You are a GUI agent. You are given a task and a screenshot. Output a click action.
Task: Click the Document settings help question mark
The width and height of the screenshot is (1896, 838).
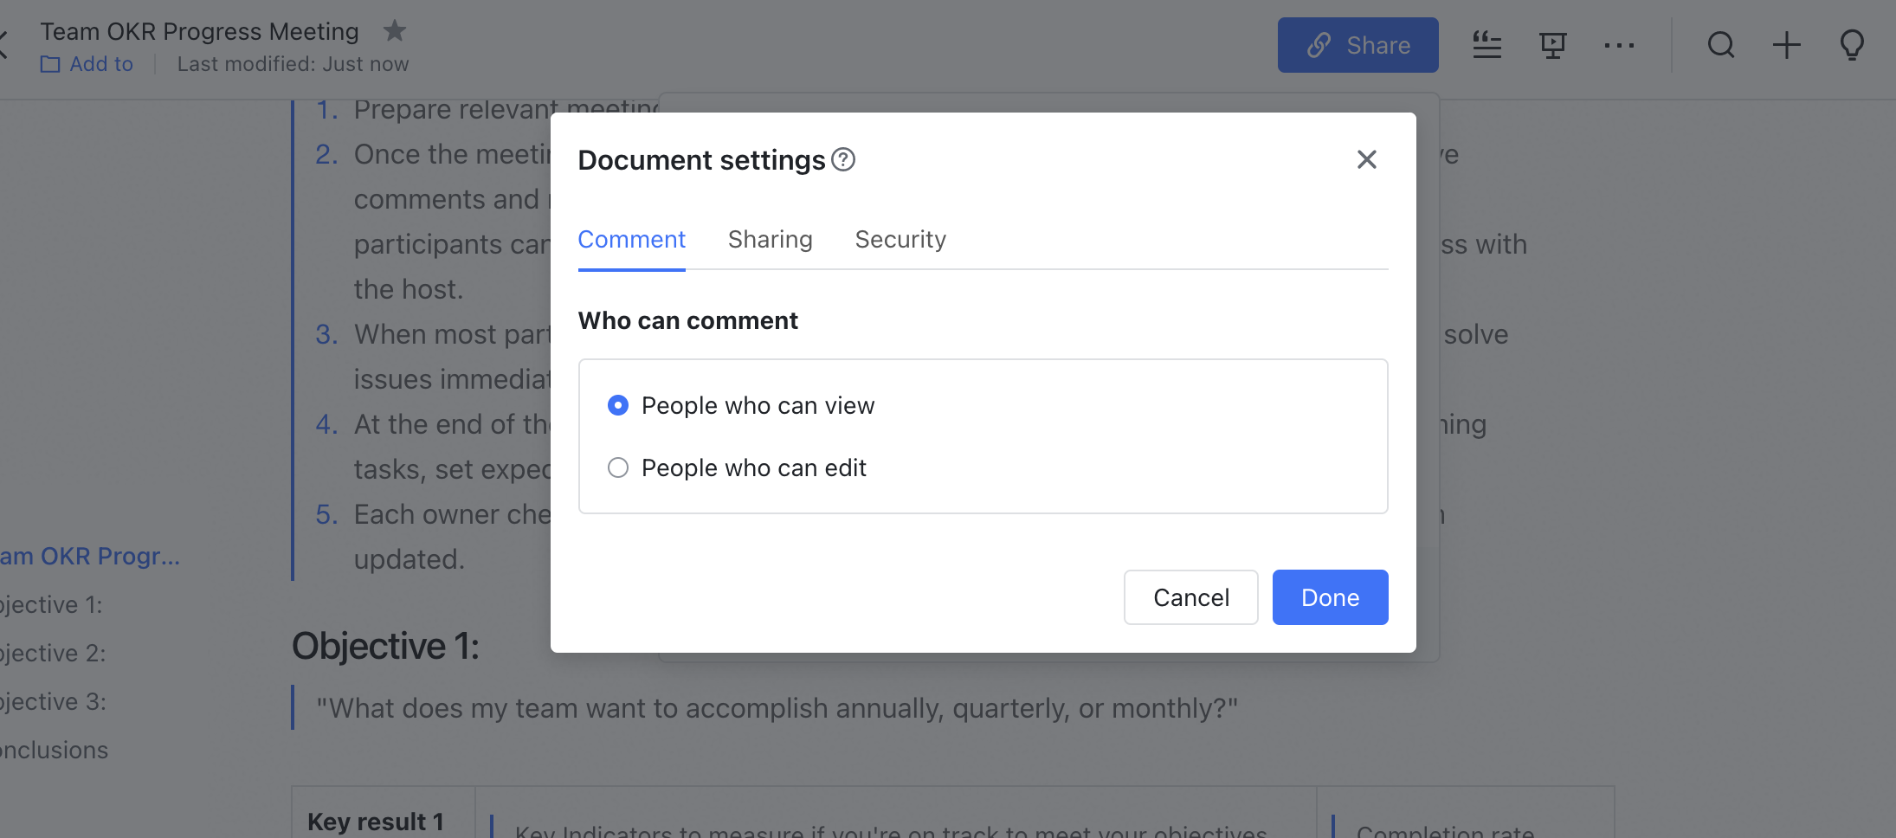click(843, 159)
